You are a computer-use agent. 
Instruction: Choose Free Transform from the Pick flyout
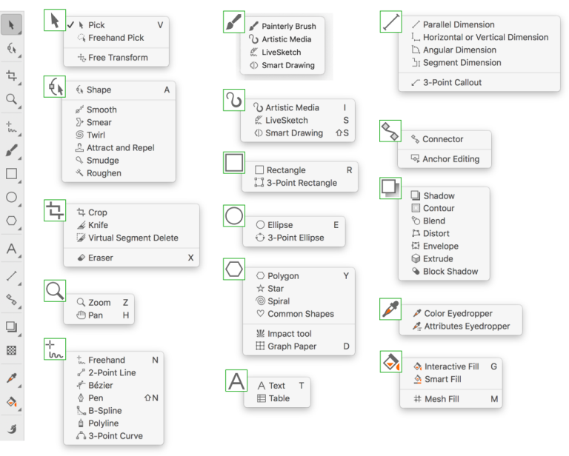118,57
